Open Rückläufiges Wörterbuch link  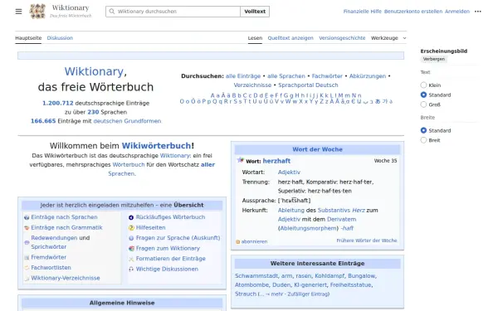pyautogui.click(x=170, y=217)
